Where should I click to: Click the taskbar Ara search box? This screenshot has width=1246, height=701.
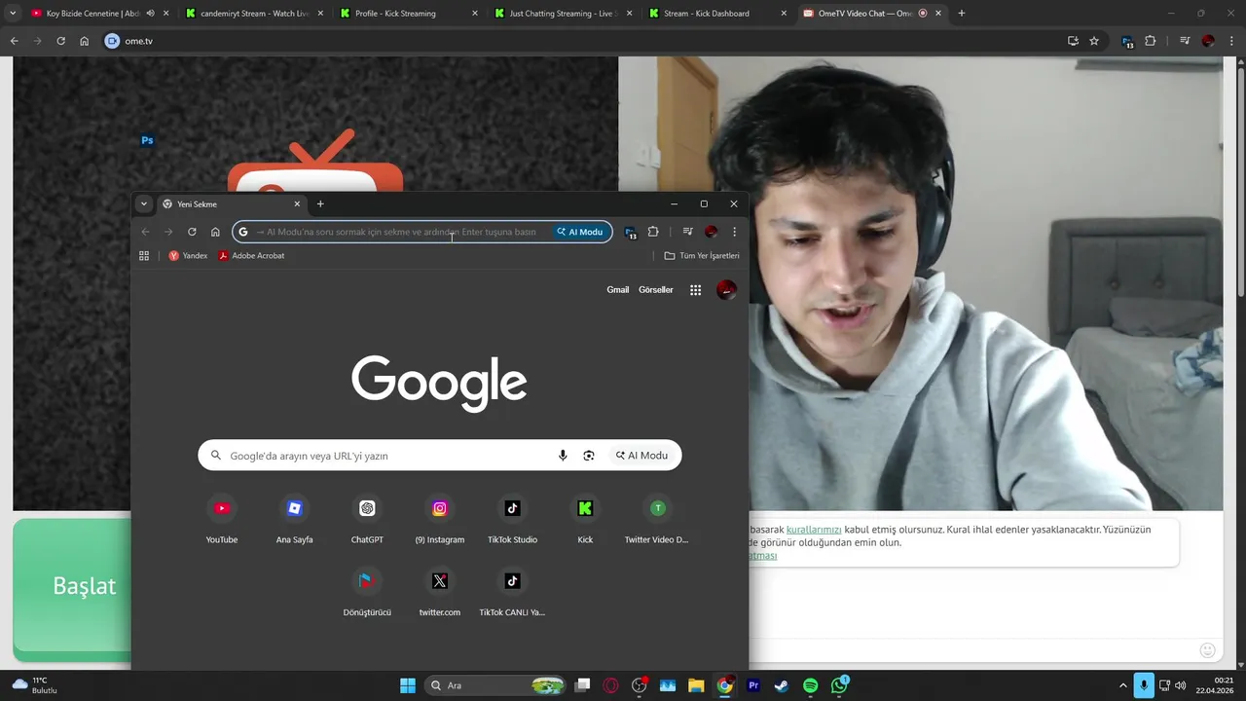coord(496,685)
